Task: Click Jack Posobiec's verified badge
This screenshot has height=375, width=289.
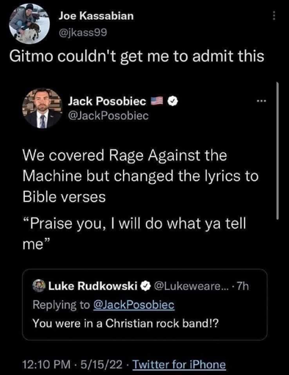Action: pyautogui.click(x=172, y=101)
